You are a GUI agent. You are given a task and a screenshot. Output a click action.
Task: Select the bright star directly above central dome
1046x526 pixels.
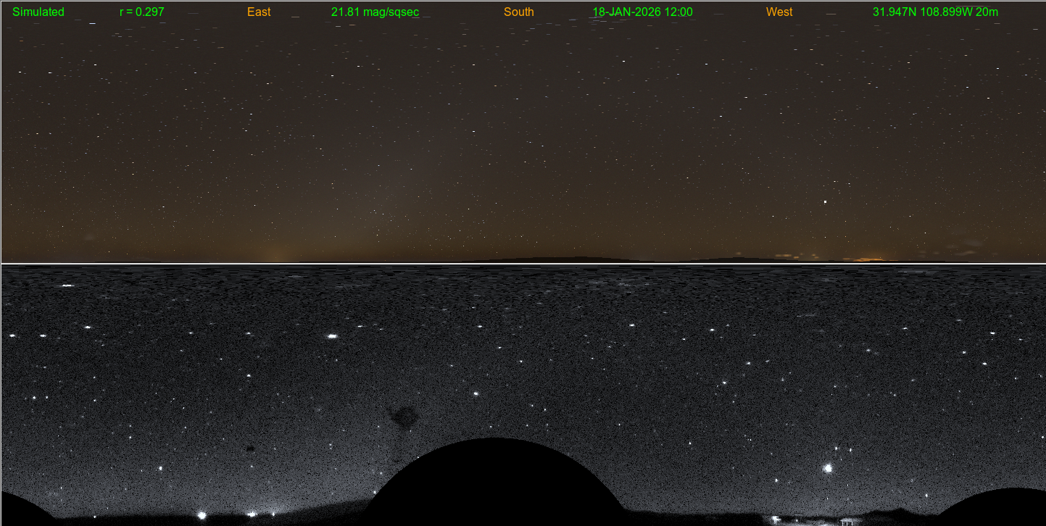pos(476,393)
